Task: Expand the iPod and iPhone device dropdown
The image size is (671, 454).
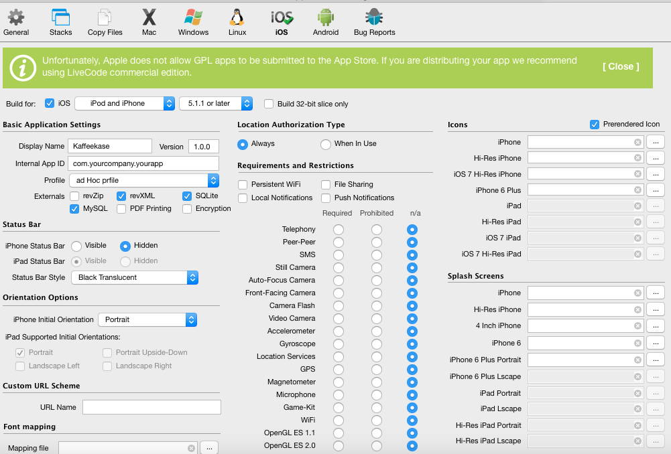Action: pyautogui.click(x=125, y=103)
